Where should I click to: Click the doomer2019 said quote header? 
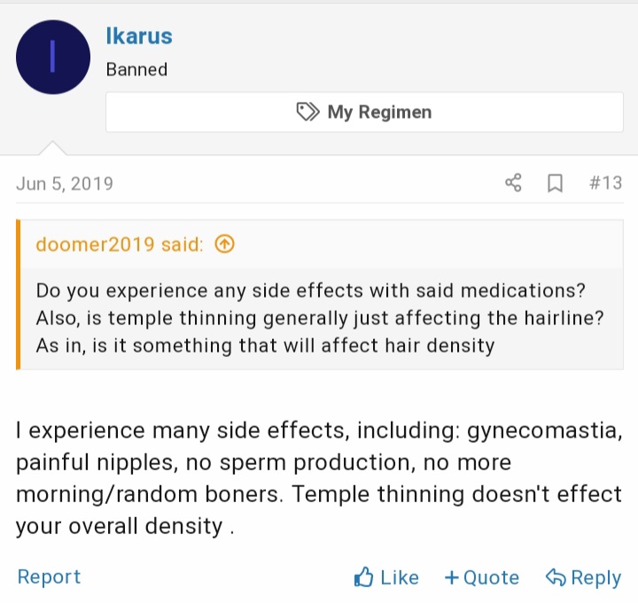pyautogui.click(x=120, y=244)
